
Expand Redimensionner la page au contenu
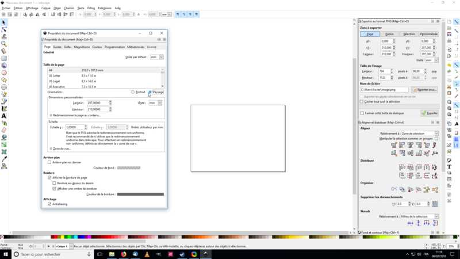[75, 116]
